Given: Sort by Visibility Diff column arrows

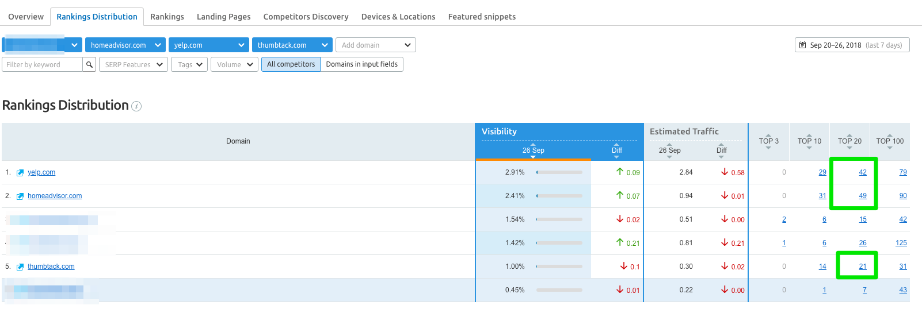Looking at the screenshot, I should point(617,150).
